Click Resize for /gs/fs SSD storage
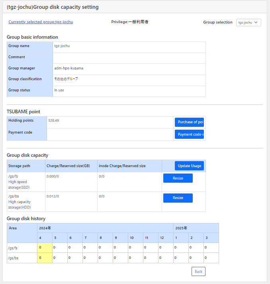270x284 pixels. pyautogui.click(x=178, y=178)
